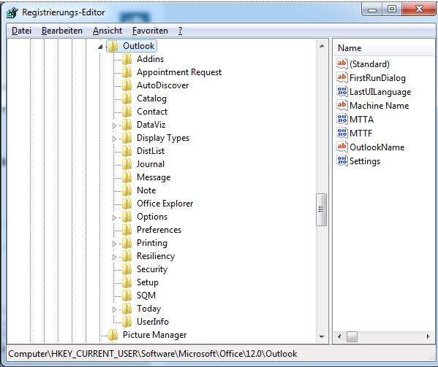Expand the Options key
Viewport: 438px width, 367px height.
tap(114, 217)
